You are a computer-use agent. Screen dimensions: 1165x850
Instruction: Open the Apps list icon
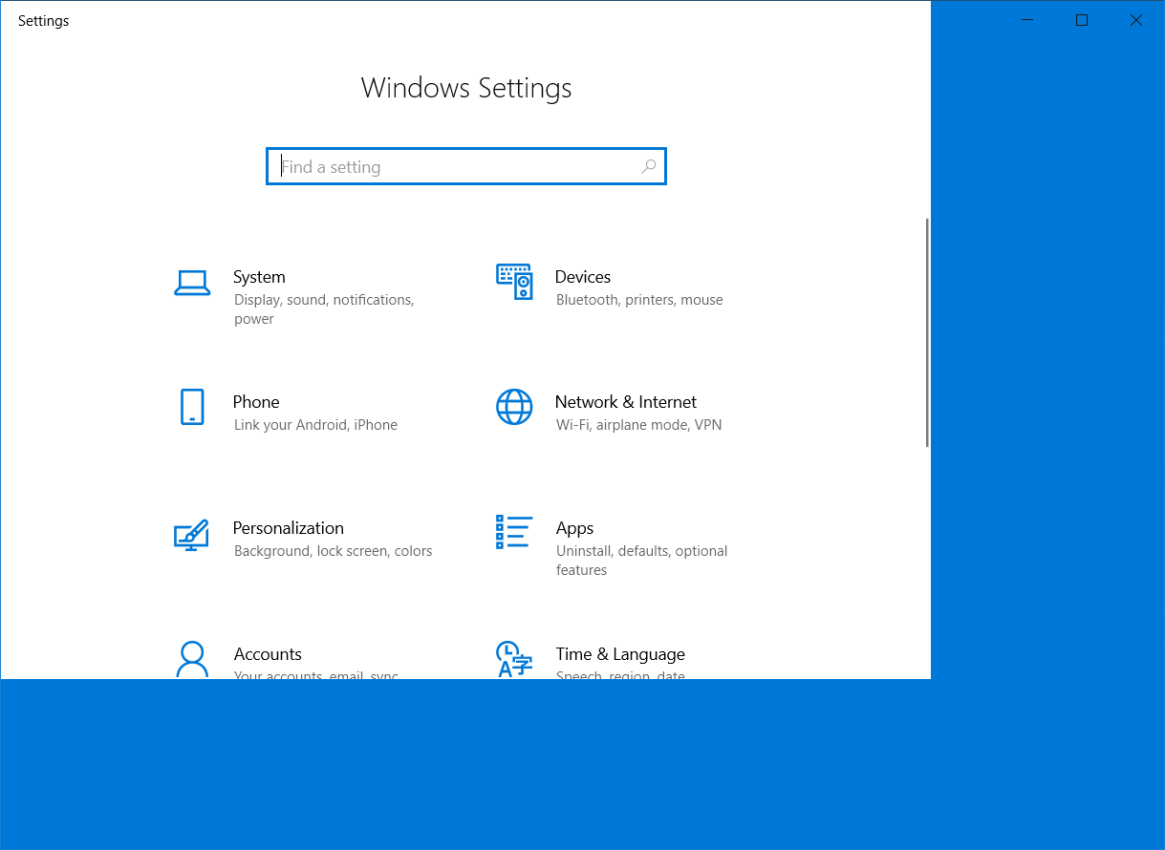pyautogui.click(x=514, y=532)
